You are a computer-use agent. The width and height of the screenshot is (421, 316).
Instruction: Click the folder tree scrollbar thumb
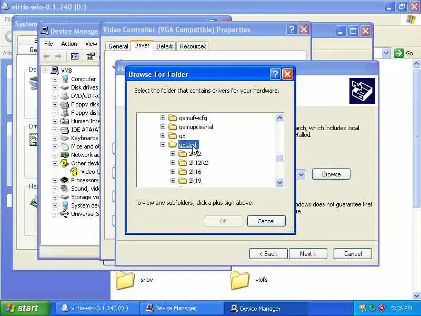coord(279,158)
